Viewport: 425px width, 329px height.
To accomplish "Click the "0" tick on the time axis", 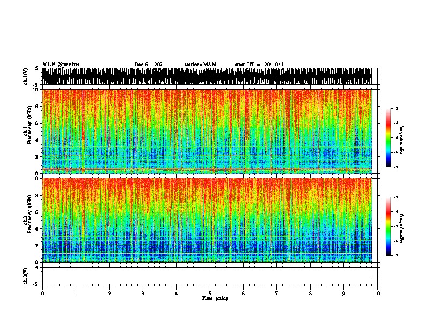I will click(42, 294).
